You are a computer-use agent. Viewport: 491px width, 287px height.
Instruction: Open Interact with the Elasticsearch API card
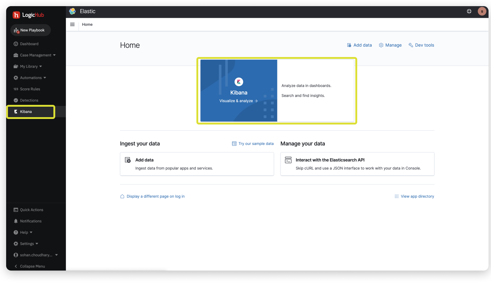coord(357,164)
